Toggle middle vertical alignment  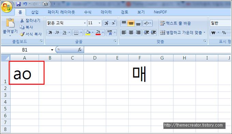pos(131,23)
